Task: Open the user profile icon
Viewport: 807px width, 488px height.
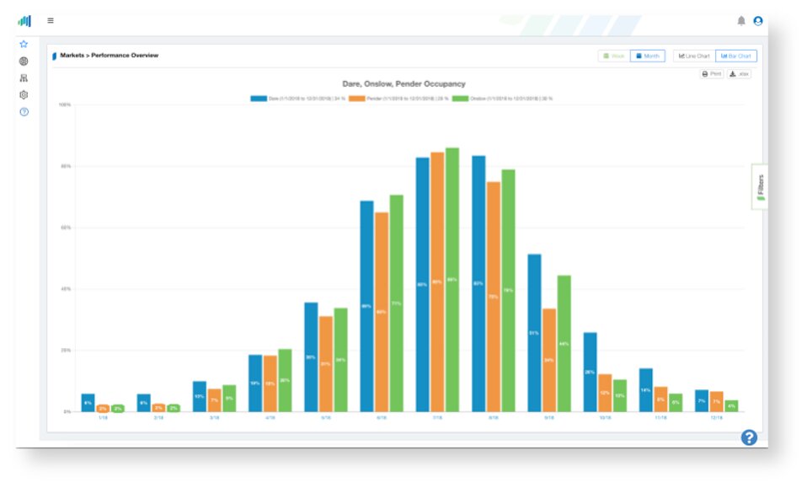Action: coord(758,20)
